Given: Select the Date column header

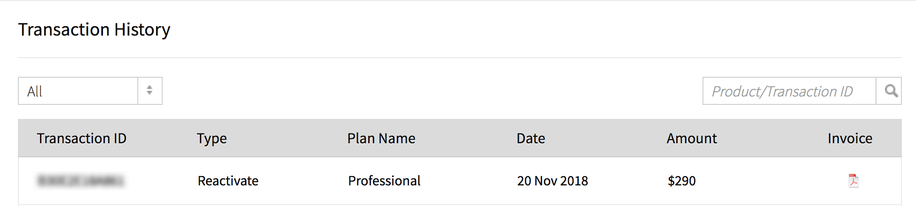Looking at the screenshot, I should 531,139.
